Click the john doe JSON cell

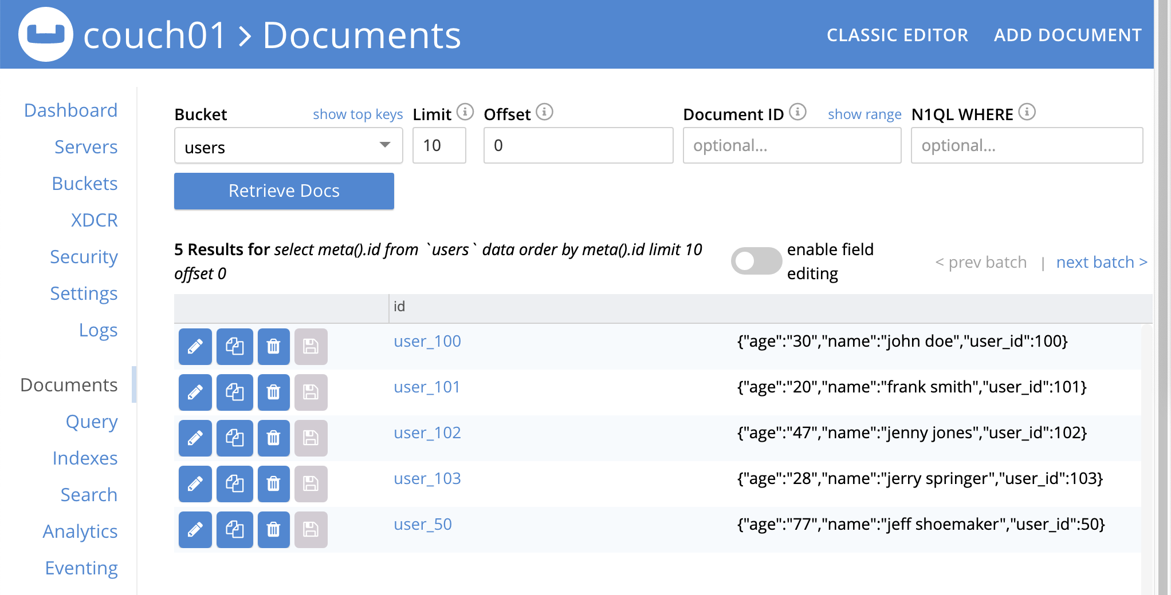(x=902, y=342)
